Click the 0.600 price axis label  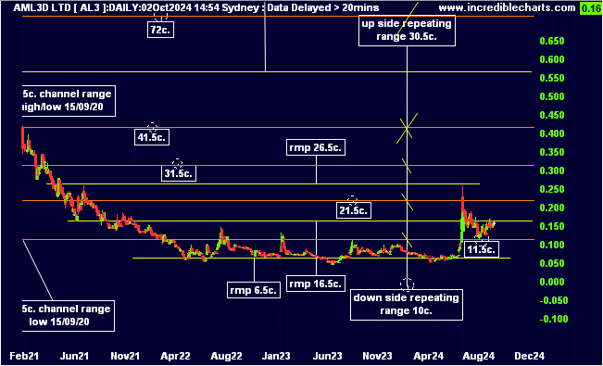pos(552,59)
